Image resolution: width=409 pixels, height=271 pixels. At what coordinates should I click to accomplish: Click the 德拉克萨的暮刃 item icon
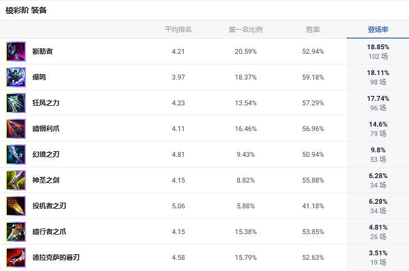tap(16, 258)
